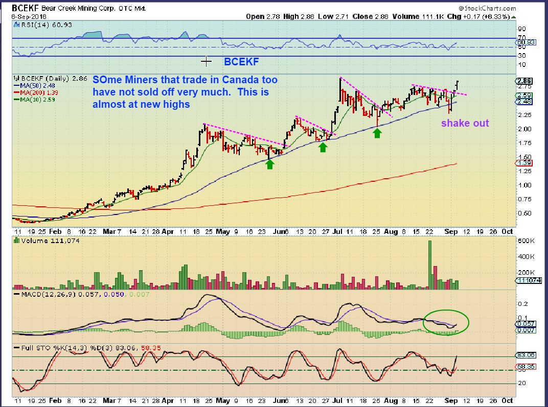Click the 'MA(200) 1.39' legend entry
This screenshot has height=407, width=548.
tap(36, 92)
